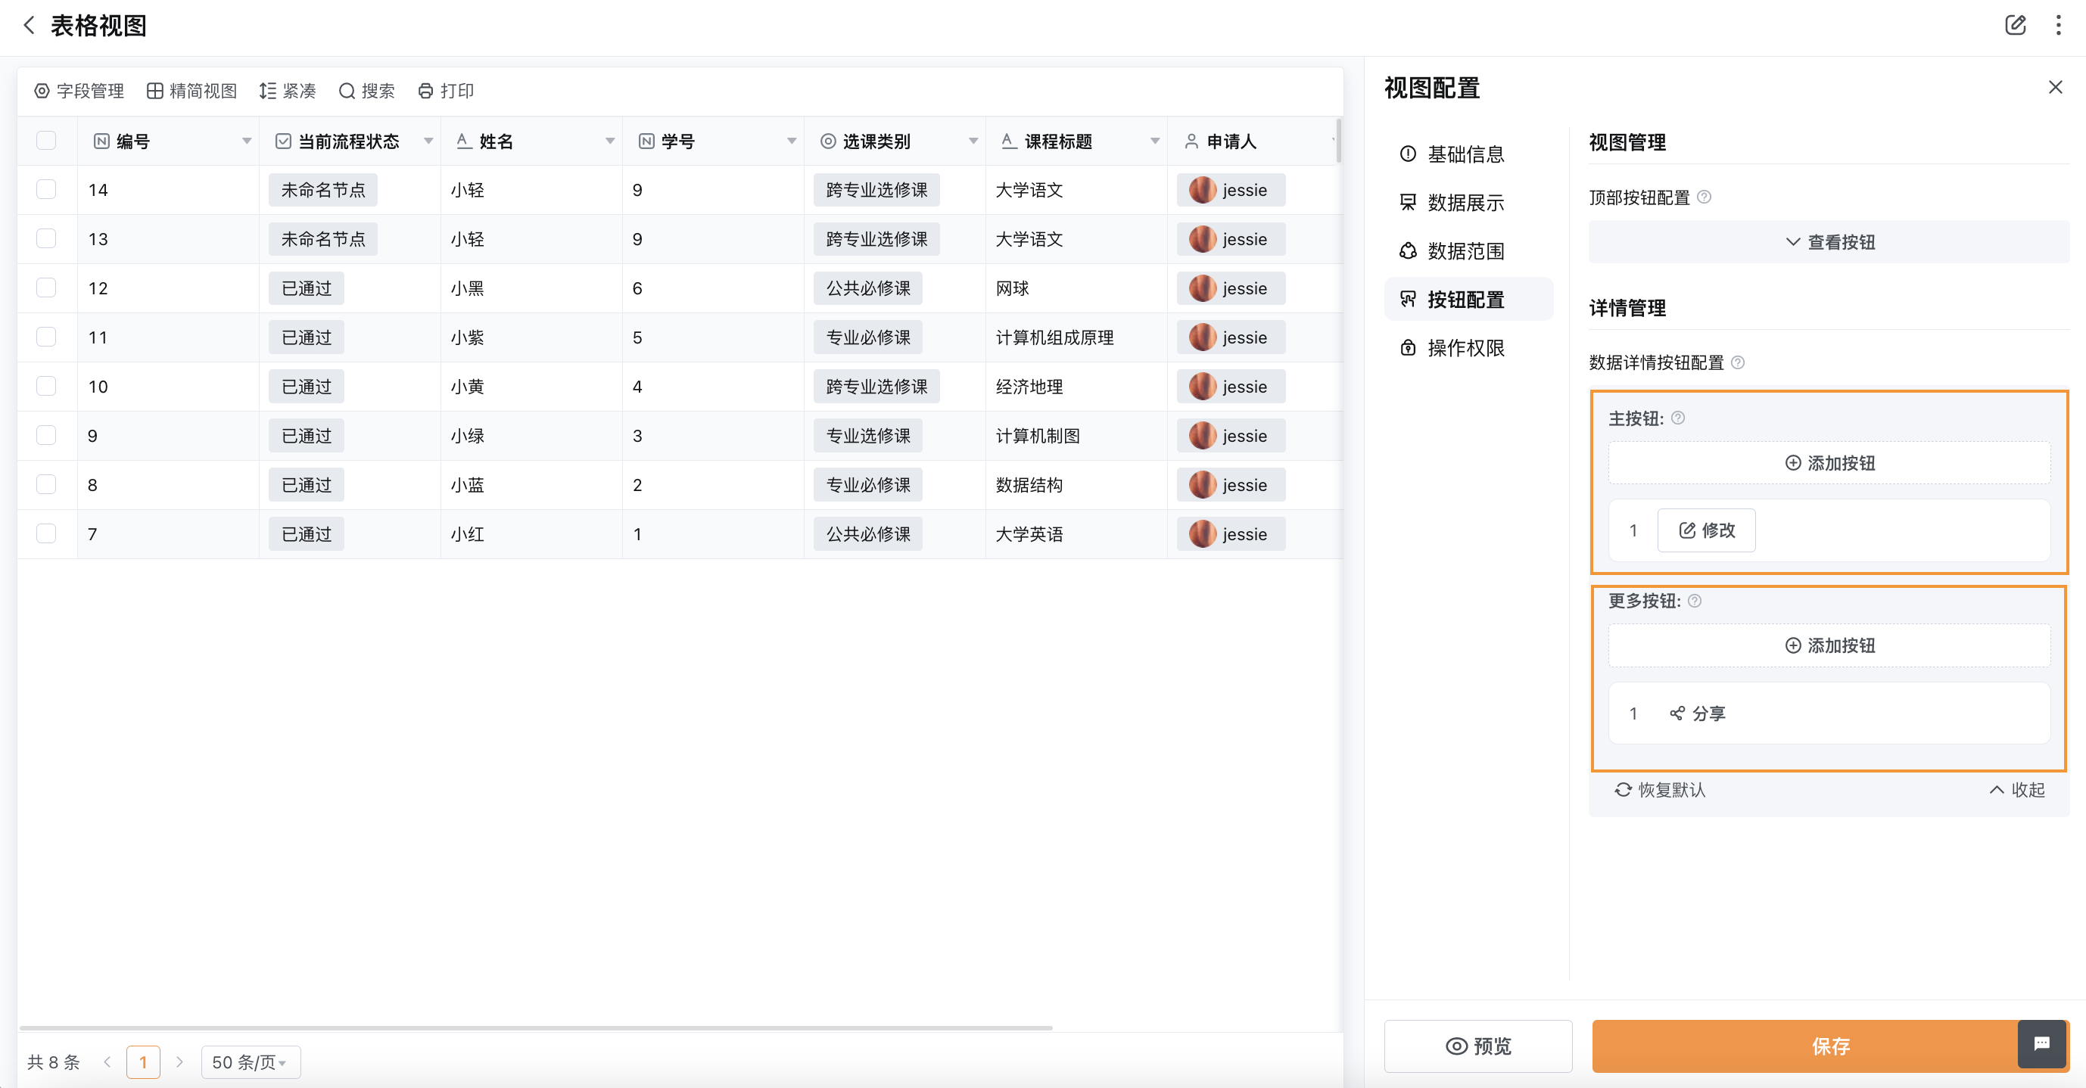Open the 姓名 column dropdown arrow

click(x=610, y=141)
